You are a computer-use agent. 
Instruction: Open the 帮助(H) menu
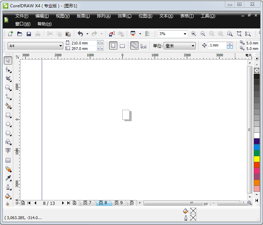[x=44, y=24]
